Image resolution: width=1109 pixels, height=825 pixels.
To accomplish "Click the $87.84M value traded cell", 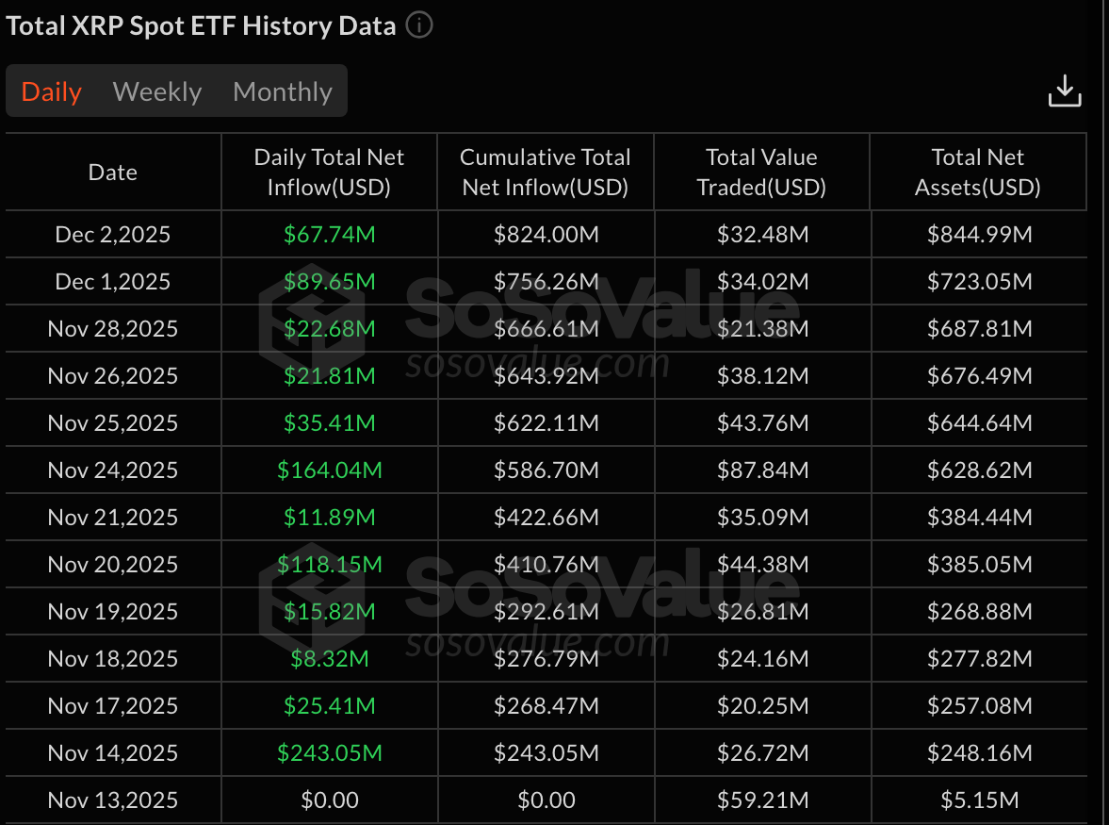I will [762, 470].
